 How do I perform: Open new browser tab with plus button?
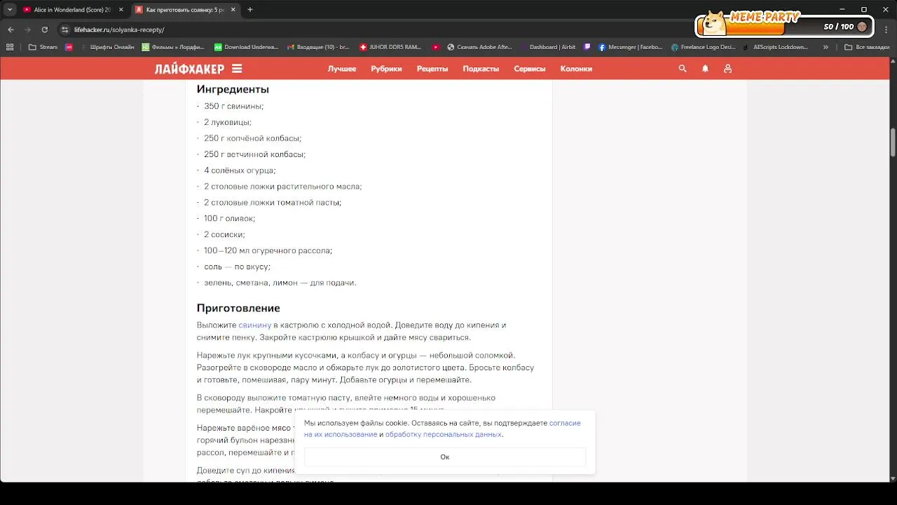click(250, 10)
